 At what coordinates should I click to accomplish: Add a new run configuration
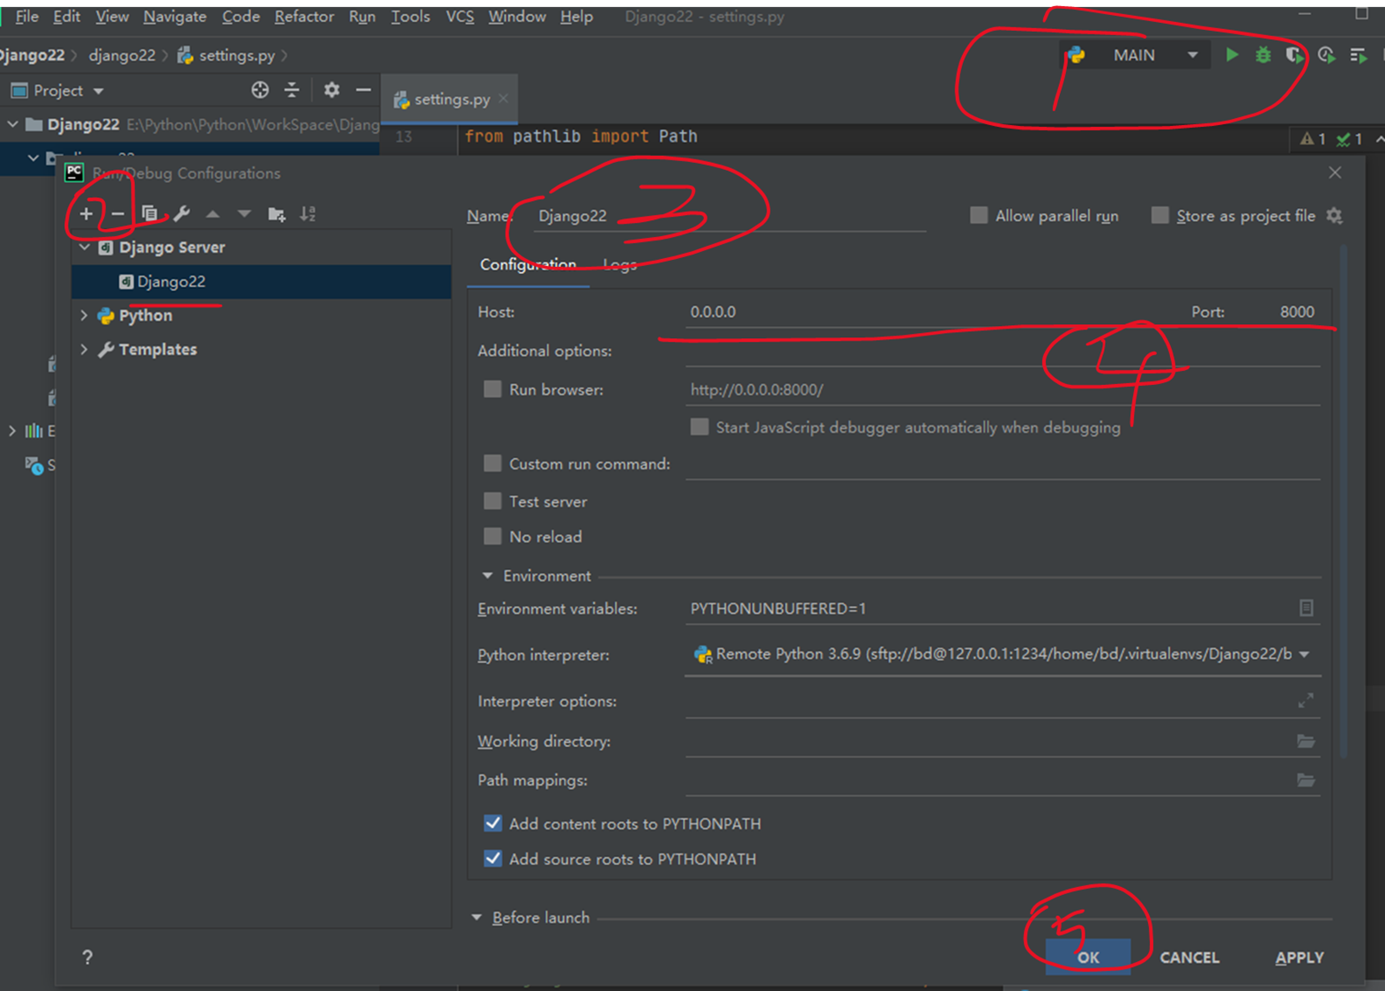[x=86, y=213]
